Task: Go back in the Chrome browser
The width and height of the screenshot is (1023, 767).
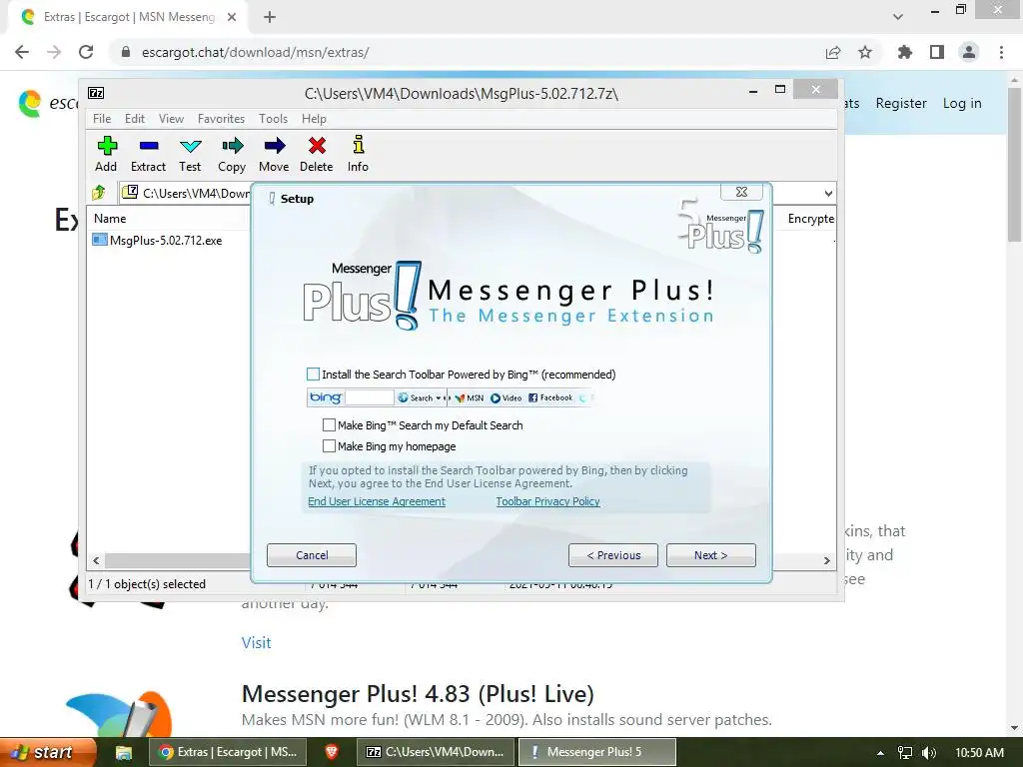Action: 22,52
